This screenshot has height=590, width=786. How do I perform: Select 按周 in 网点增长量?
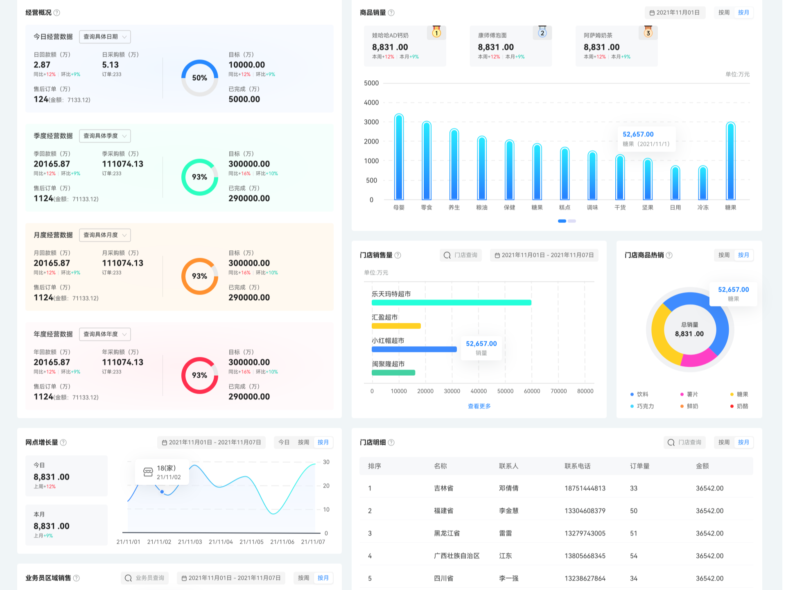[x=303, y=442]
